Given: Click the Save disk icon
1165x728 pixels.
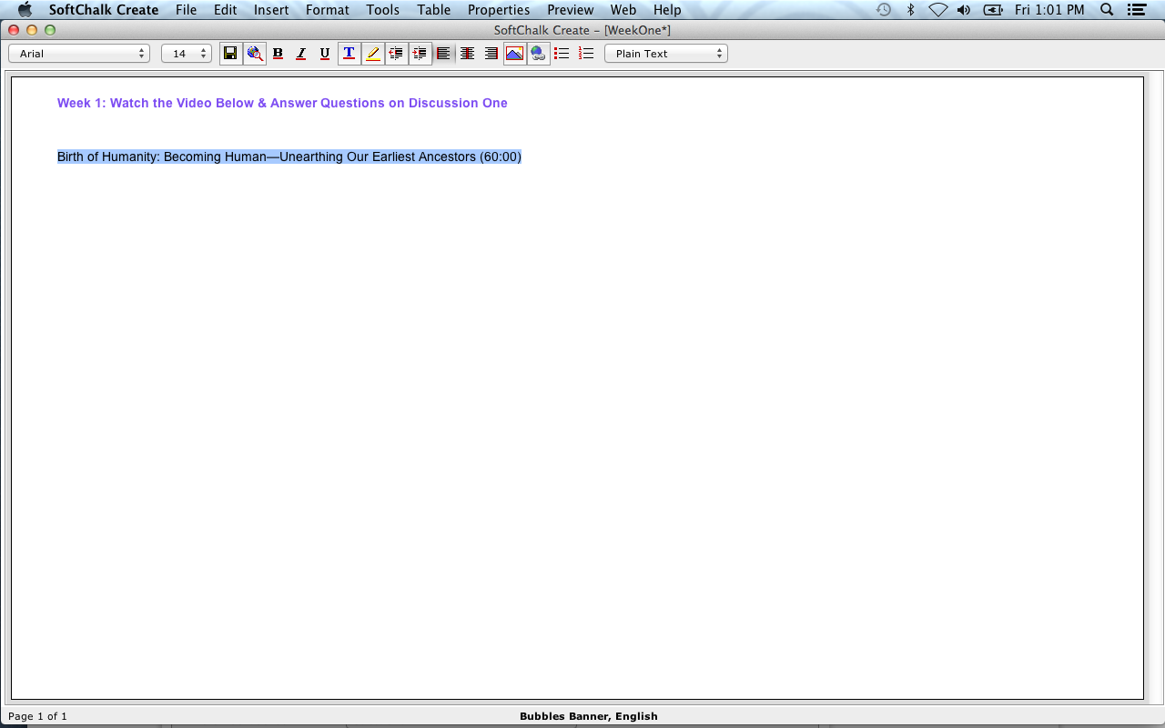Looking at the screenshot, I should coord(230,54).
